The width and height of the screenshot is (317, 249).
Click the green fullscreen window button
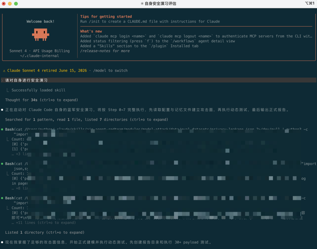(x=16, y=4)
